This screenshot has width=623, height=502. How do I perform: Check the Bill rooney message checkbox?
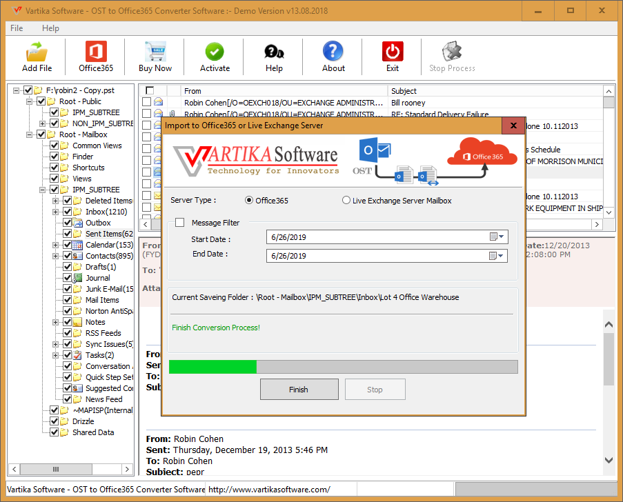[x=146, y=102]
